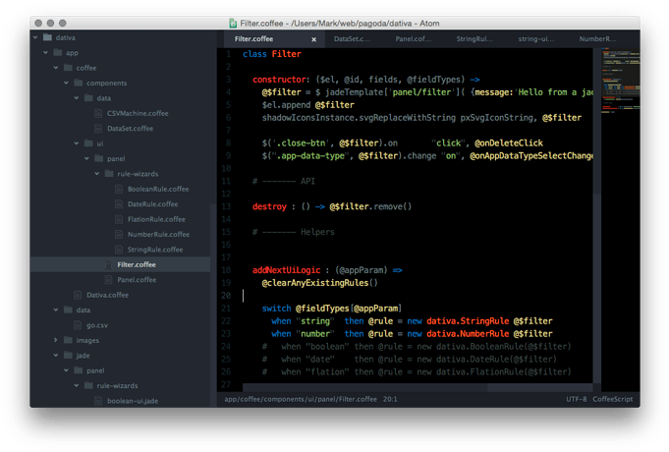Click the UTF-8 encoding label

click(x=576, y=399)
